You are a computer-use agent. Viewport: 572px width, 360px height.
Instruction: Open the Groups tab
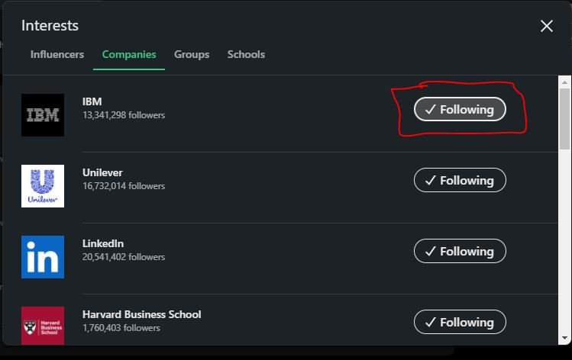click(192, 54)
